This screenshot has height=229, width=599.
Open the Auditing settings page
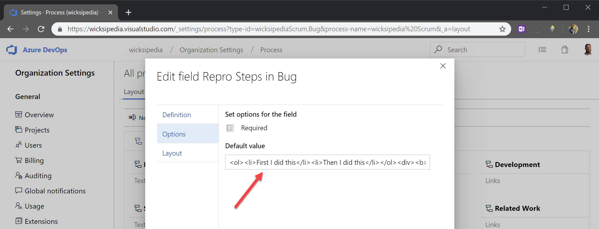(38, 176)
